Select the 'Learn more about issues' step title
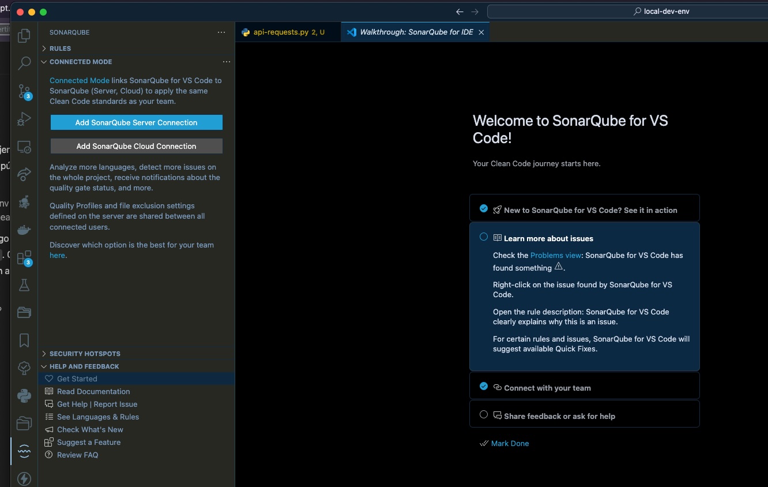The height and width of the screenshot is (487, 768). (x=548, y=238)
